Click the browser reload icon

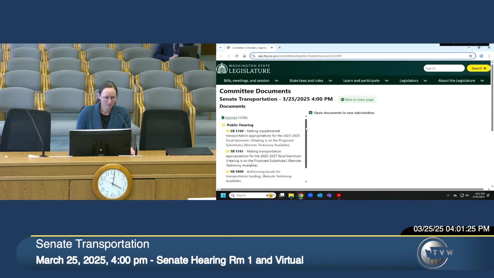236,56
